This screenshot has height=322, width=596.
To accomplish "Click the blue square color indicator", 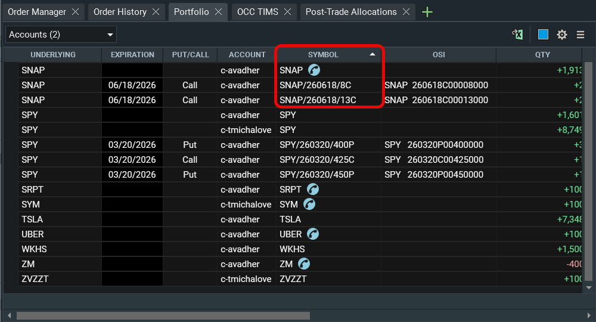I will point(543,35).
